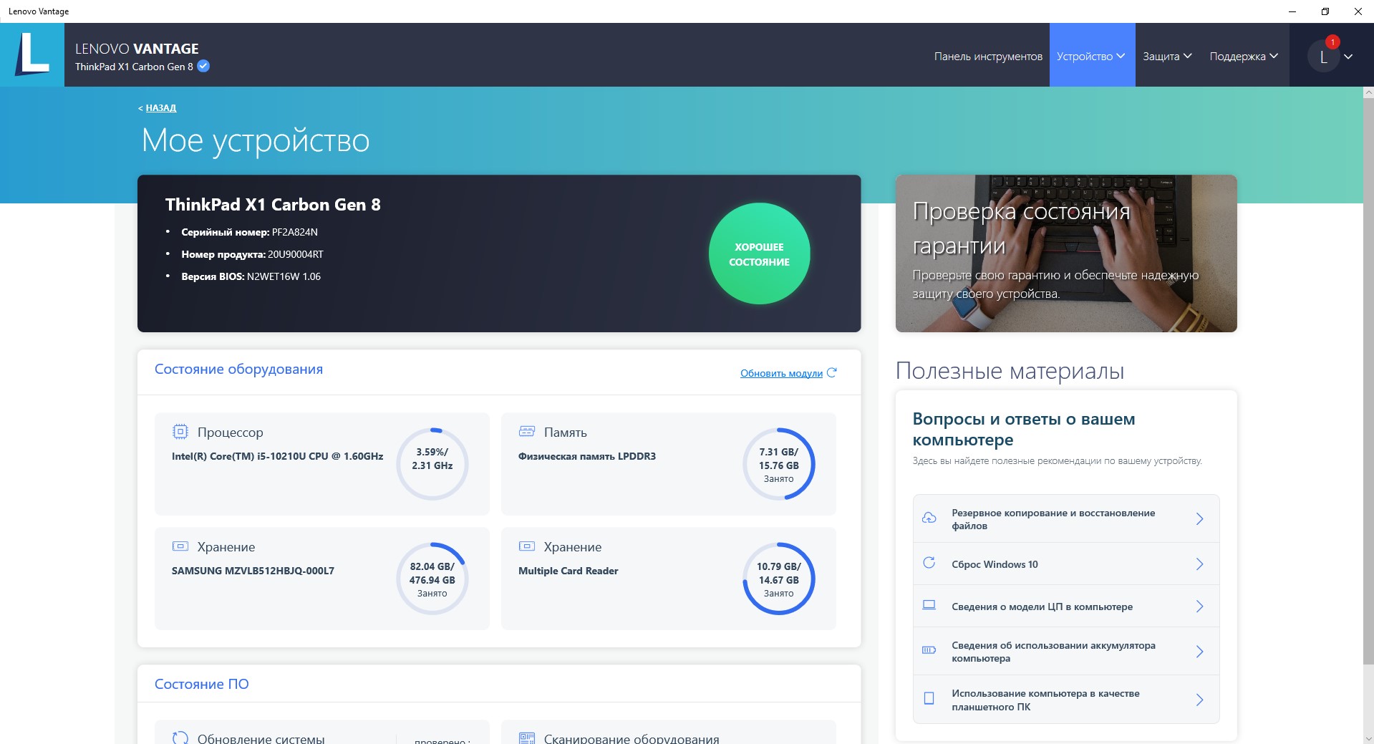
Task: Expand the Поддержка dropdown menu
Action: coord(1244,56)
